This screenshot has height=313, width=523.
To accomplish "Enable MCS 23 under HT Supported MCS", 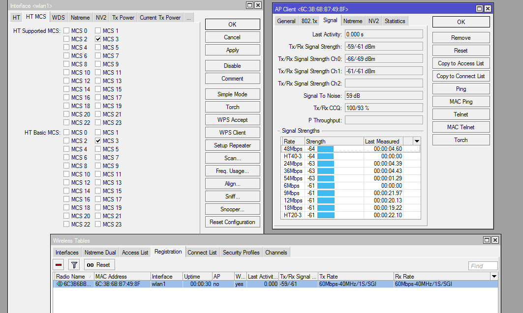I will pos(98,122).
